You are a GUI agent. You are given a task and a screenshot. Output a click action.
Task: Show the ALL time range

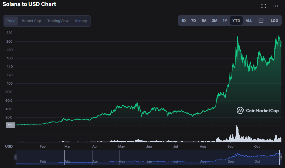[249, 20]
